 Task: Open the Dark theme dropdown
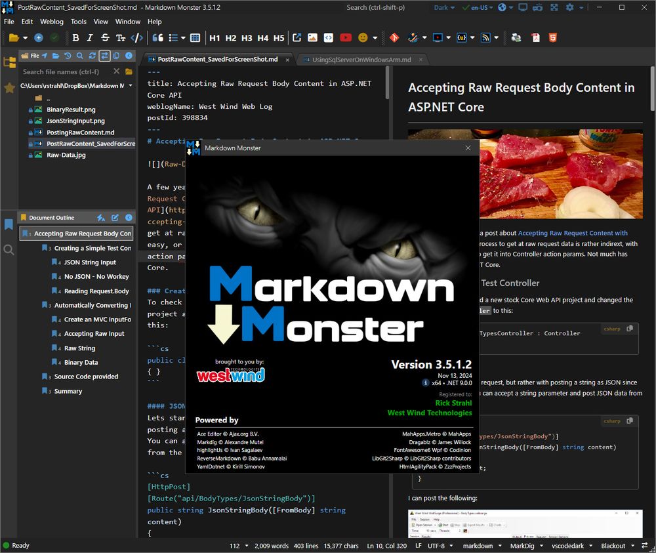click(444, 7)
